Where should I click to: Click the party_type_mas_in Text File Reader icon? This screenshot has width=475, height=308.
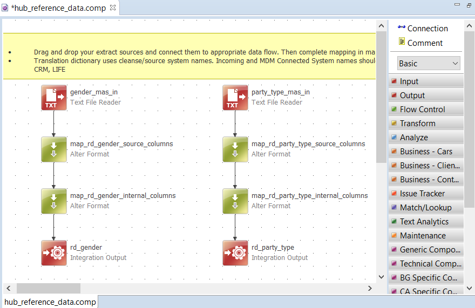pos(235,98)
